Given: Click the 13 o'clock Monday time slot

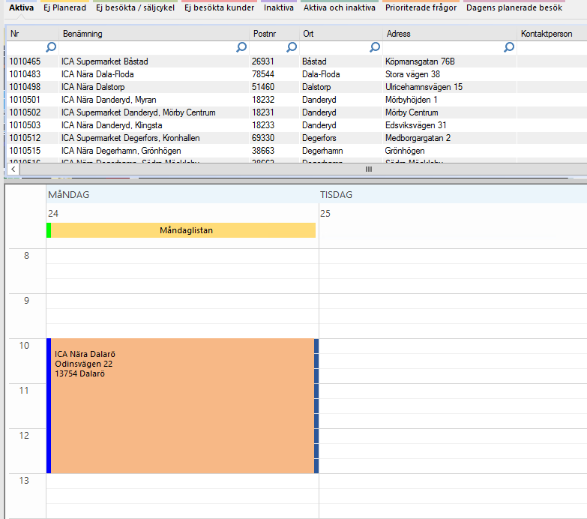Looking at the screenshot, I should click(x=182, y=481).
